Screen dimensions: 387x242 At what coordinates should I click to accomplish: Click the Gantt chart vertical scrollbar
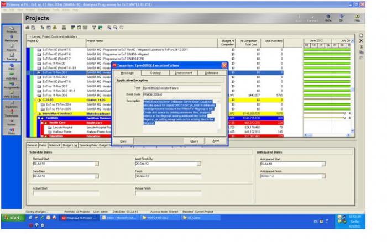coord(353,86)
